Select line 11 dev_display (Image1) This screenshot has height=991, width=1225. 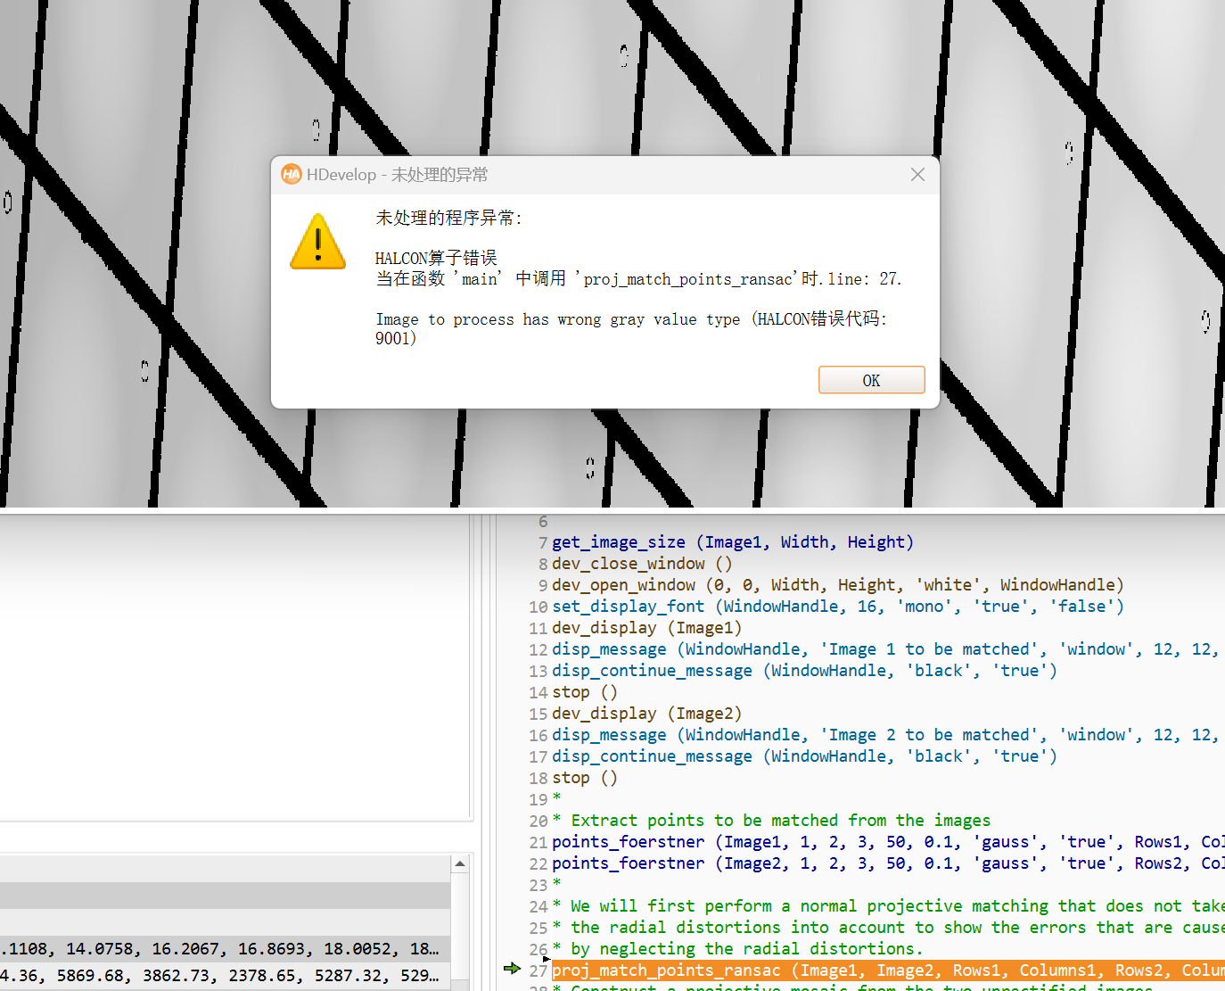click(647, 628)
